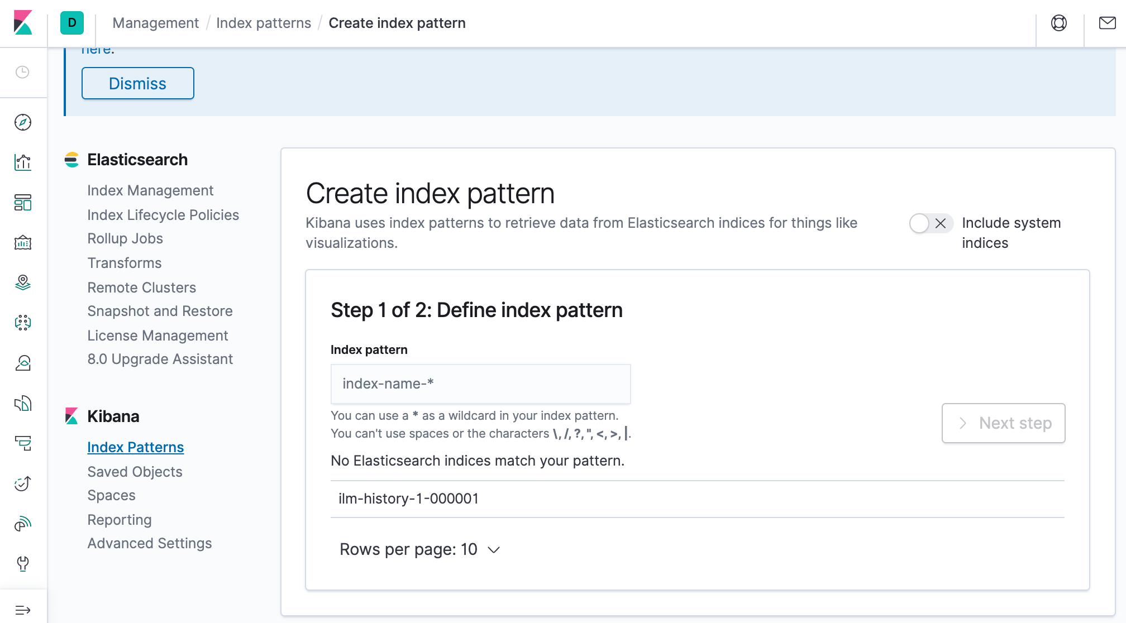This screenshot has width=1126, height=623.
Task: Open Snapshot and Restore page
Action: click(x=160, y=311)
